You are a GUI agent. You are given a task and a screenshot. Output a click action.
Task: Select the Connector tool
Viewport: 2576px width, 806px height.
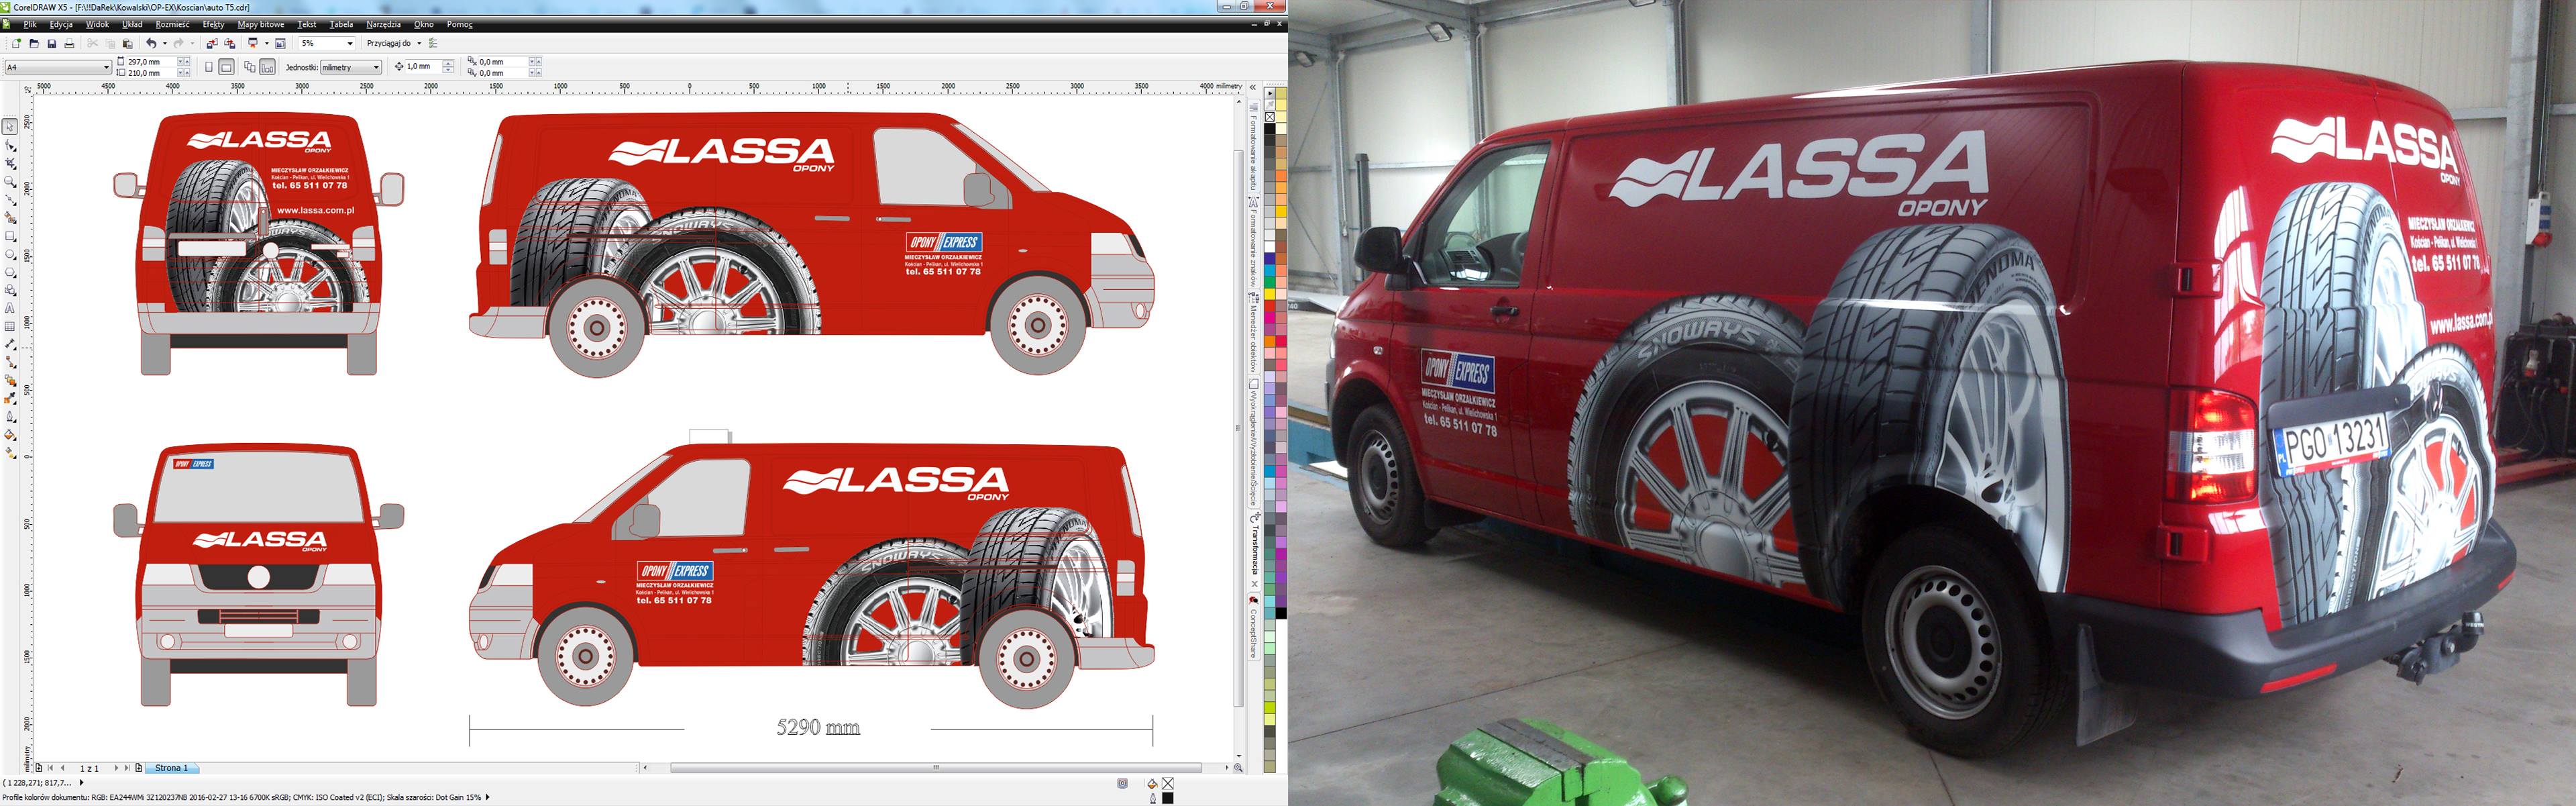pyautogui.click(x=10, y=362)
